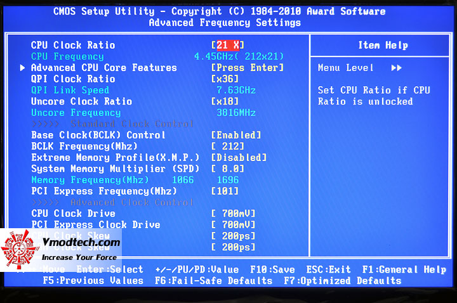Screen dimensions: 457x303
Task: Click the Memory Frequency 1066 value
Action: (183, 180)
